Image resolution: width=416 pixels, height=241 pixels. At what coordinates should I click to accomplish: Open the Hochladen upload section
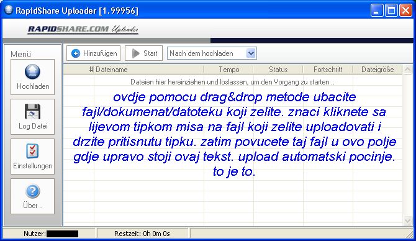tap(32, 77)
